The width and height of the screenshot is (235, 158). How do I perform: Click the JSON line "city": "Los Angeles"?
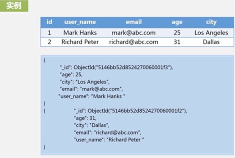pyautogui.click(x=85, y=82)
